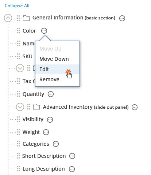Click the ellipsis icon beside Color
The height and width of the screenshot is (175, 151).
[44, 31]
